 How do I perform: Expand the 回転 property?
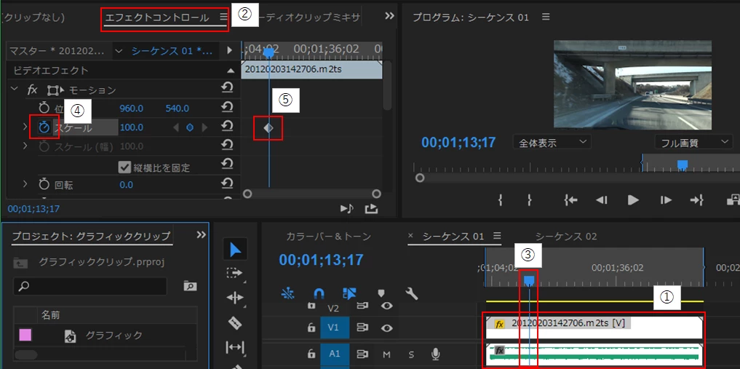point(25,184)
